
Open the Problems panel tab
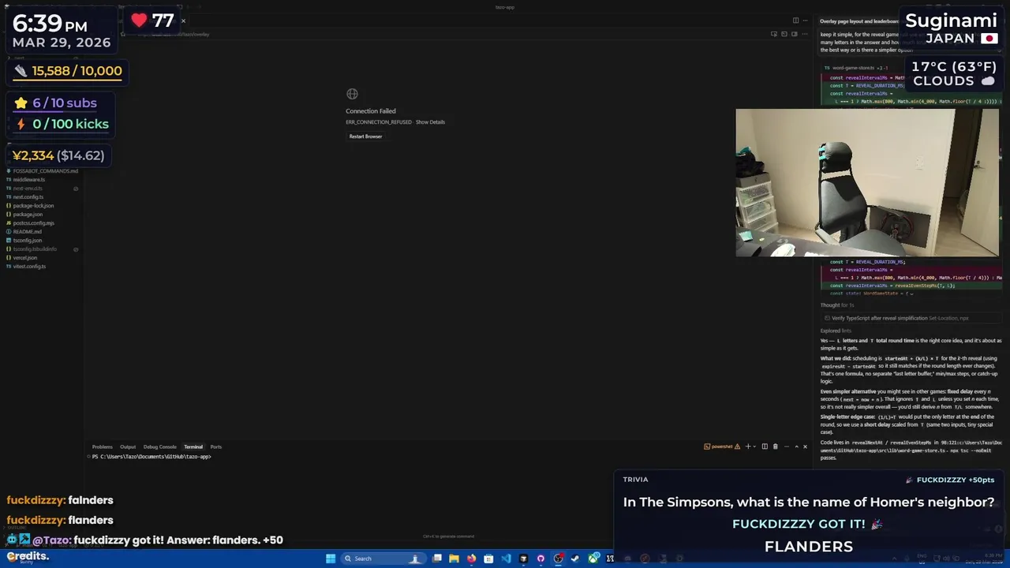pyautogui.click(x=103, y=447)
